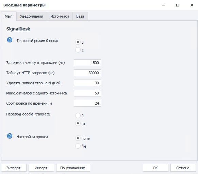
Task: Click the Экспорт button
Action: point(14,168)
